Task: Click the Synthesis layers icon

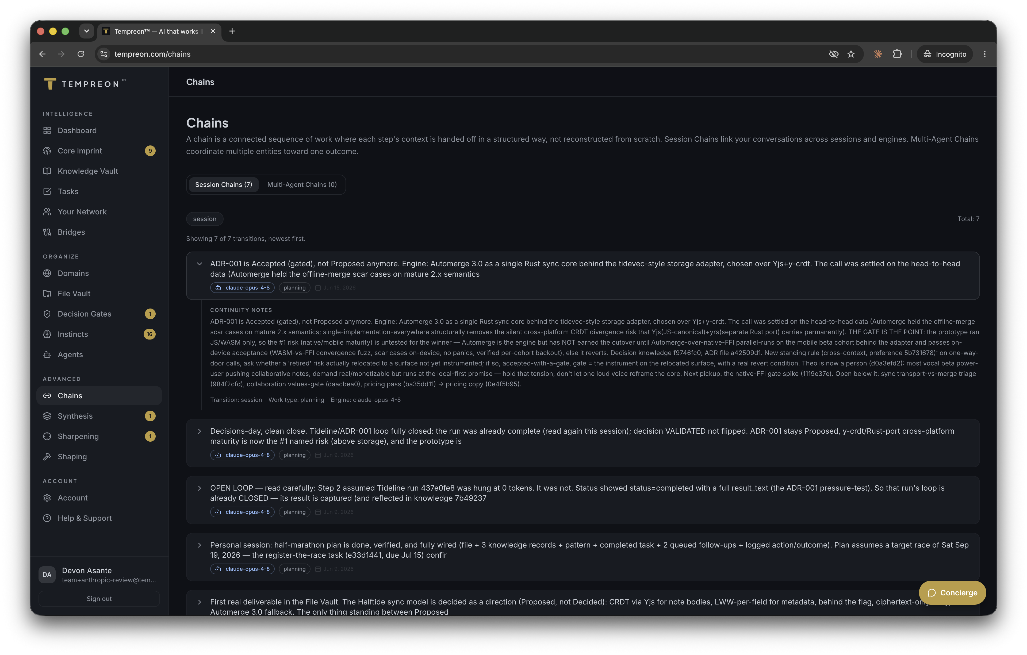Action: 47,416
